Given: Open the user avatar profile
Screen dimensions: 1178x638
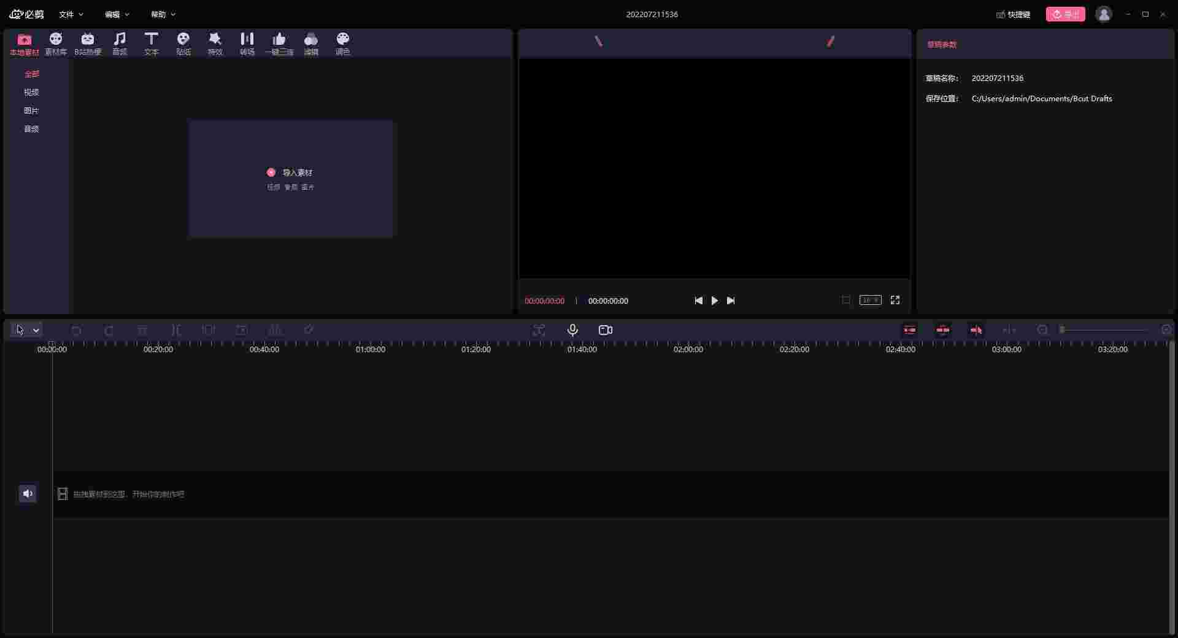Looking at the screenshot, I should 1104,14.
